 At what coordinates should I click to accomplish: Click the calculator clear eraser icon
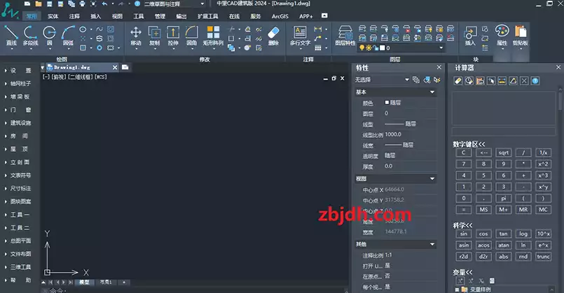tap(458, 81)
